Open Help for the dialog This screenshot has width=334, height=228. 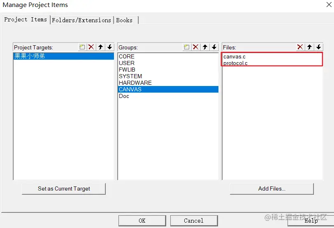pyautogui.click(x=311, y=221)
